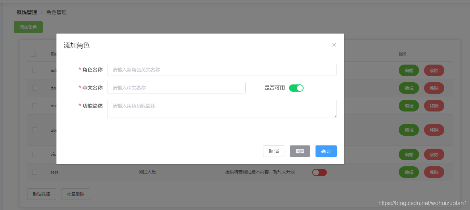Select the 角色管理 breadcrumb item
Viewport: 470px width, 210px height.
coord(56,12)
